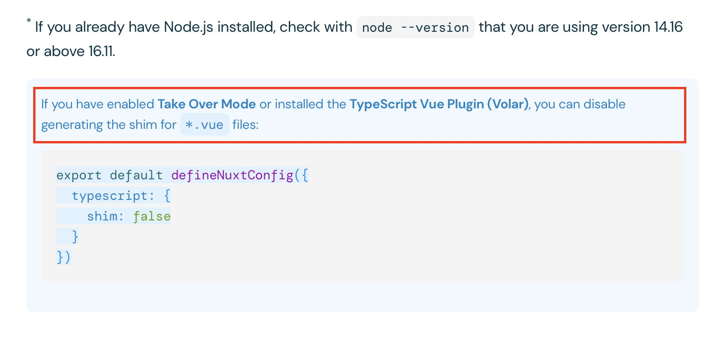Click the inline code 'node --version'

point(415,28)
